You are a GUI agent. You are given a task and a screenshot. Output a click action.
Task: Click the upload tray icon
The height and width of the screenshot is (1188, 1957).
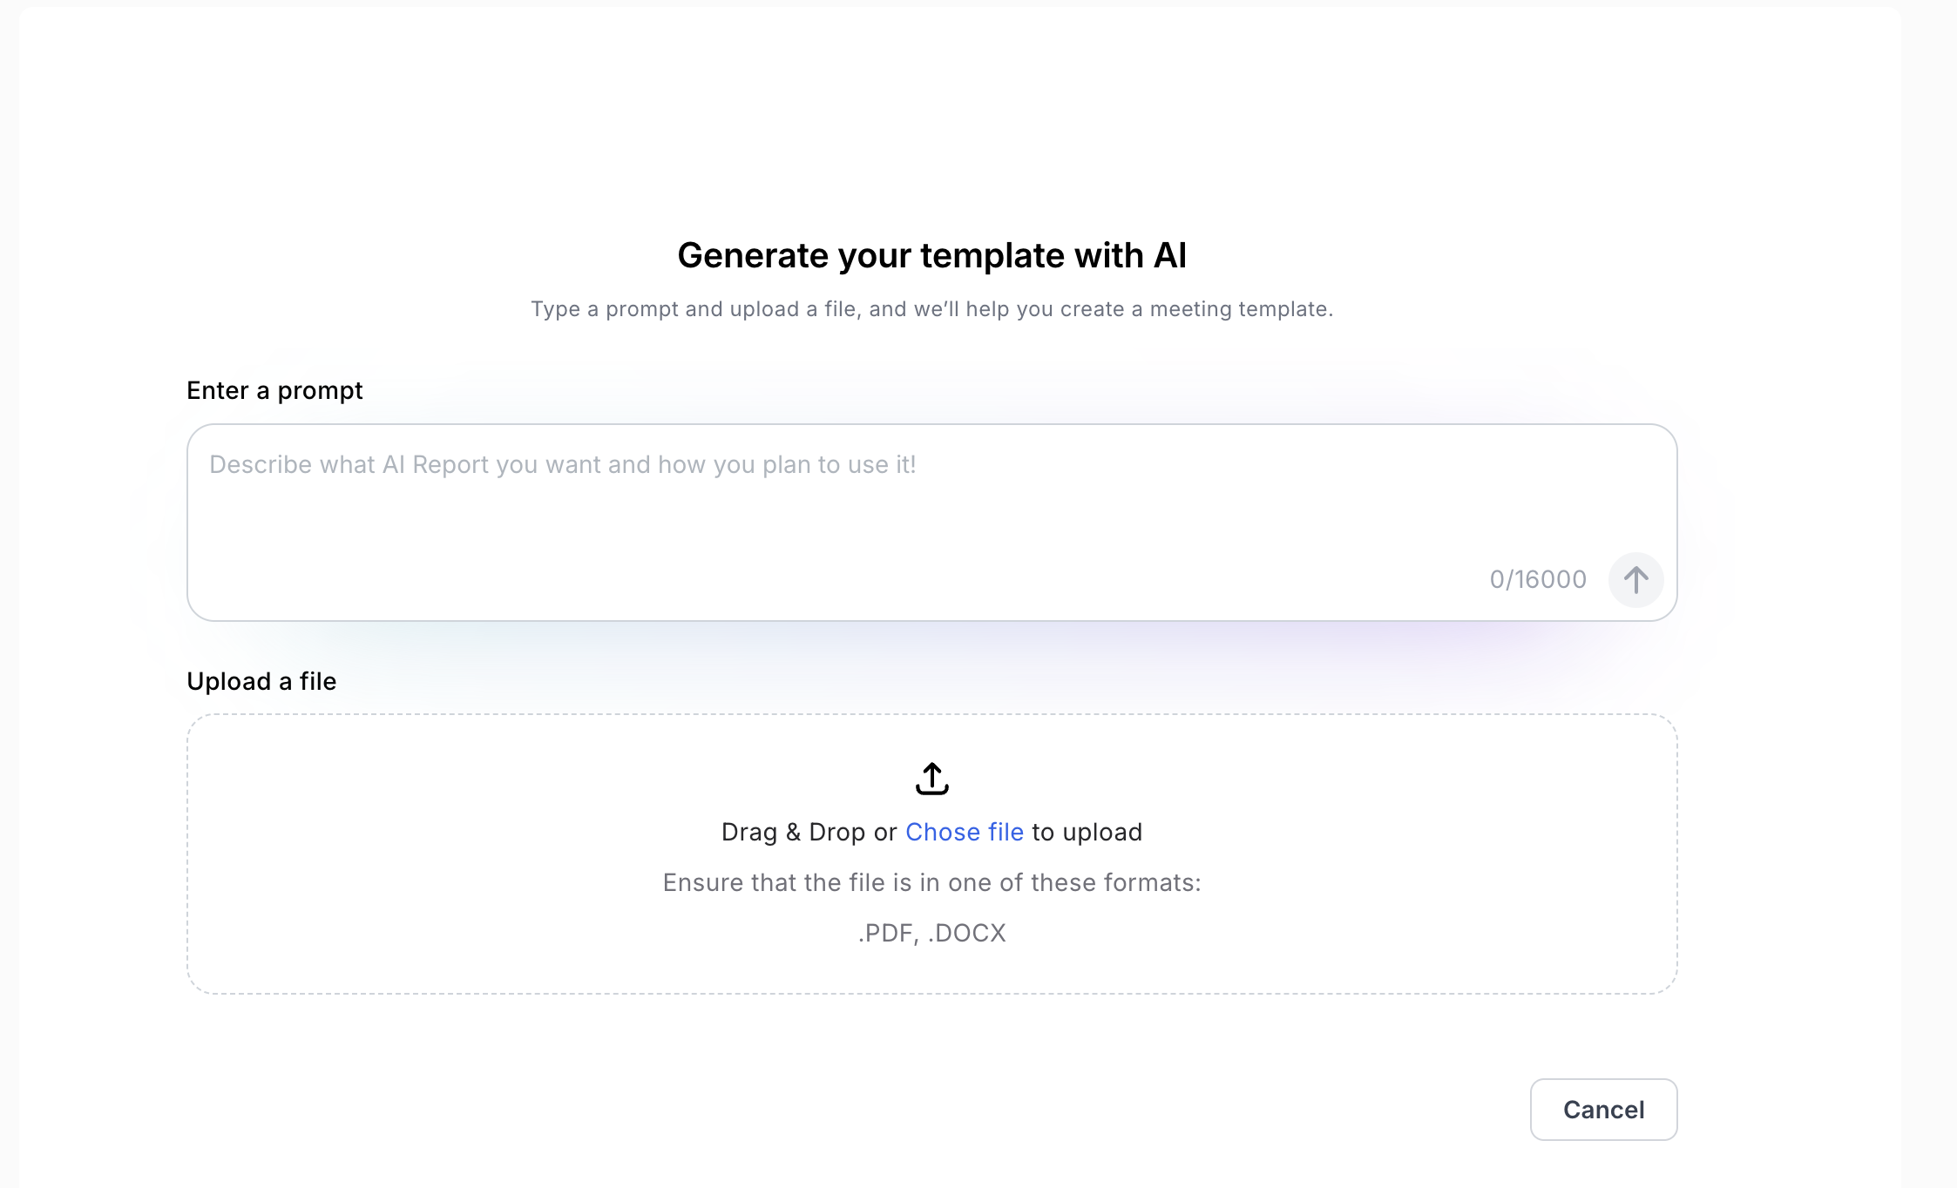pos(931,779)
